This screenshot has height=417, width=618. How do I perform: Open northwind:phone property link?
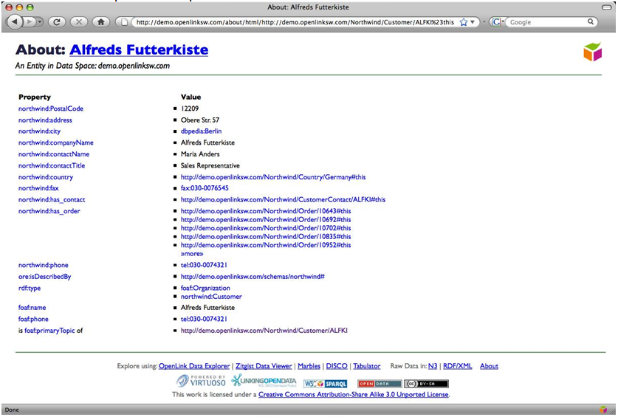43,265
